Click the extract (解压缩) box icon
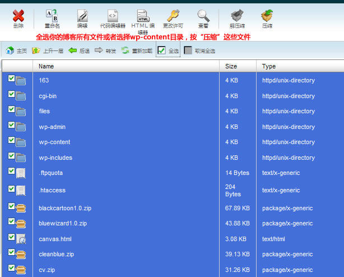Viewport: 344px width, 277px height. 237,16
